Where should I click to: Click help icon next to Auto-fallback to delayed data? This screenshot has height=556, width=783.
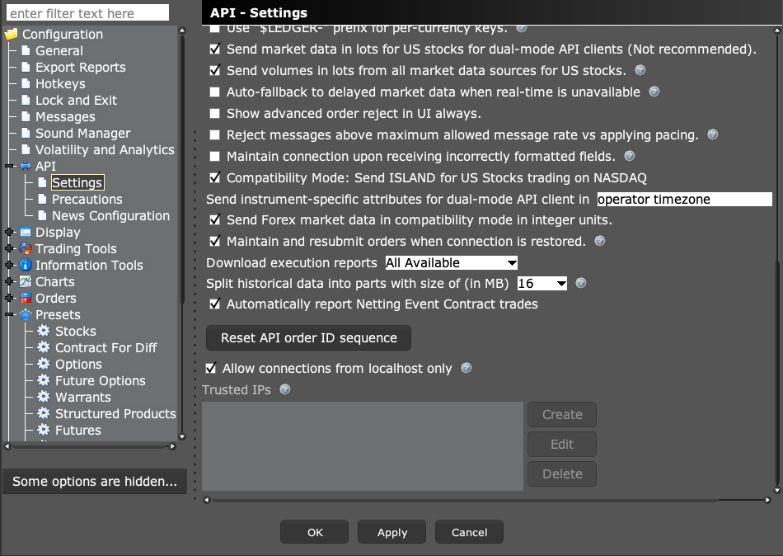click(654, 92)
